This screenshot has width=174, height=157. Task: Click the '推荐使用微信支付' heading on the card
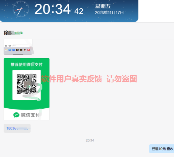click(x=27, y=64)
